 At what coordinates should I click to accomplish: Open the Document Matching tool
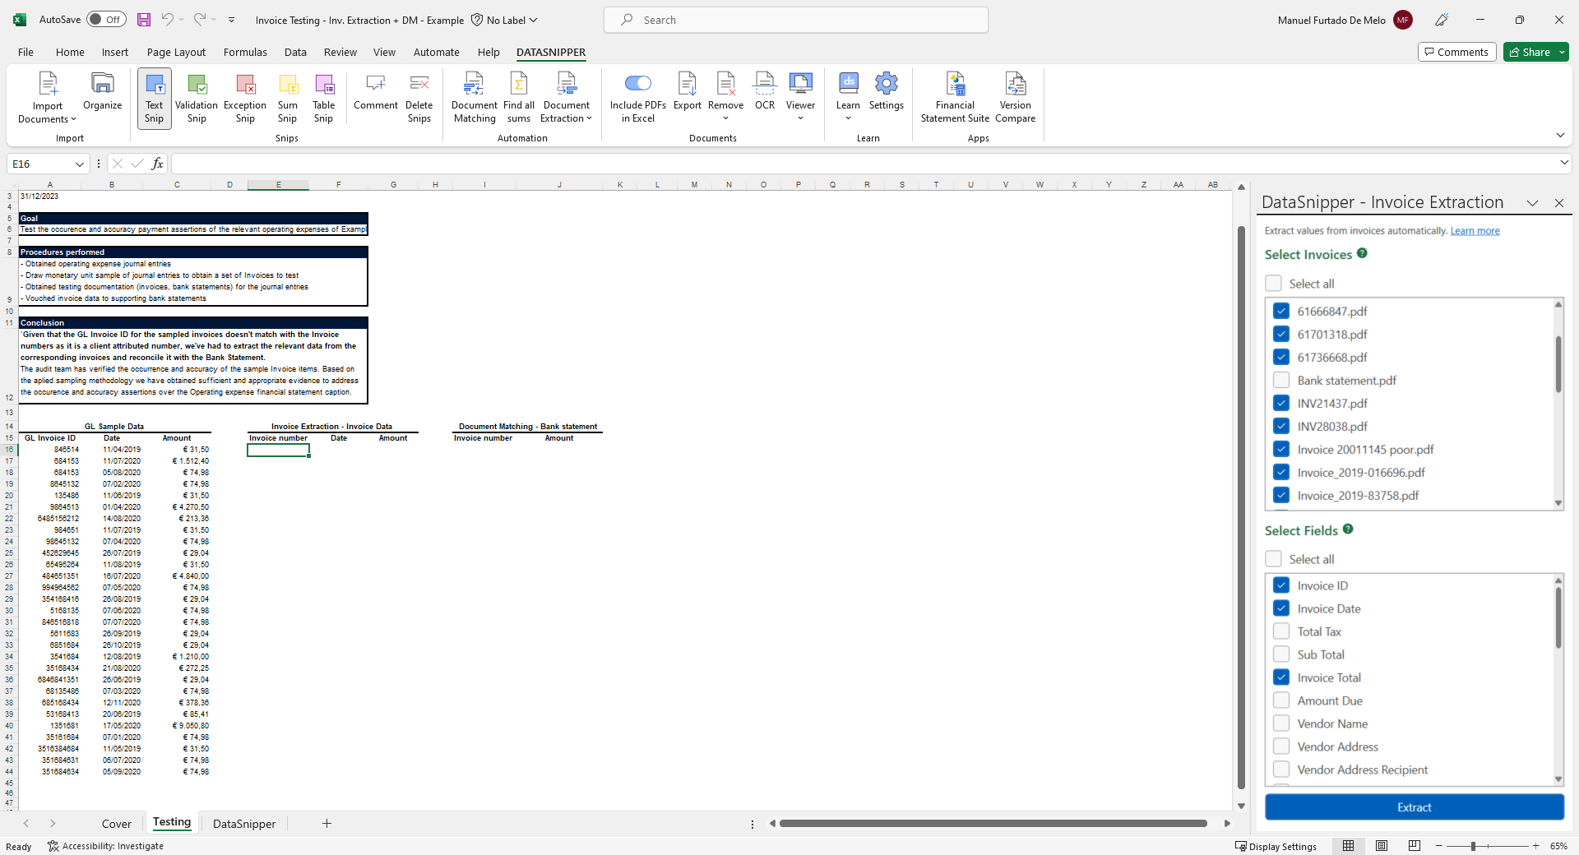tap(473, 95)
